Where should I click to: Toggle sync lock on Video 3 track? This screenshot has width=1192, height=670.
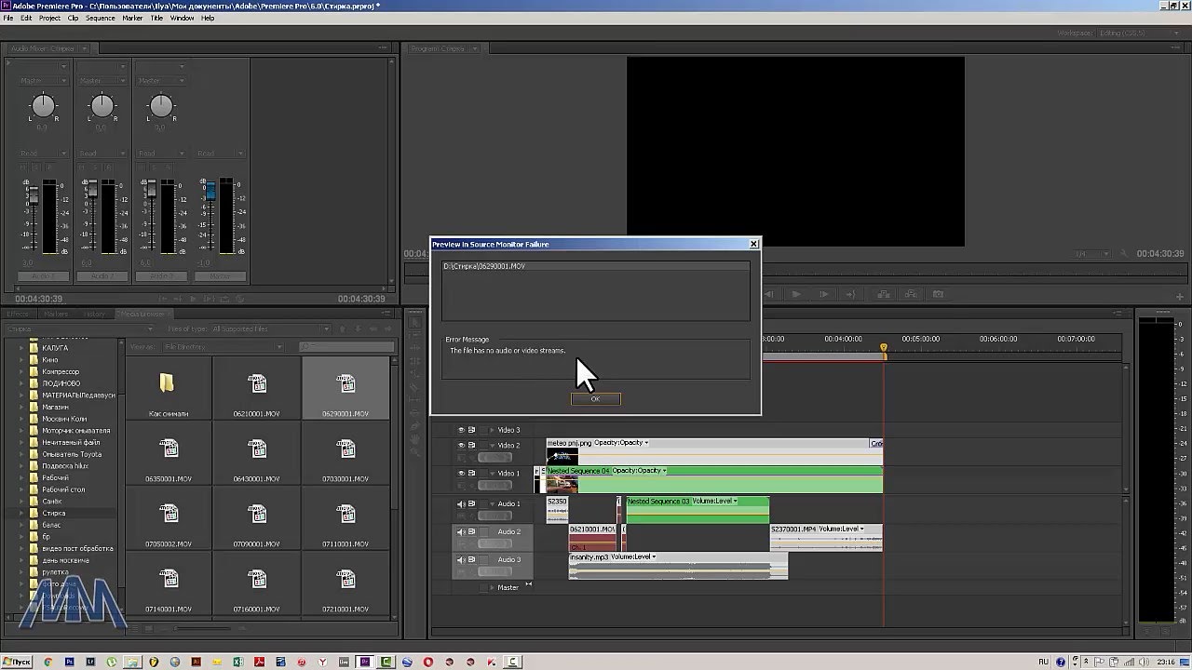tap(472, 430)
